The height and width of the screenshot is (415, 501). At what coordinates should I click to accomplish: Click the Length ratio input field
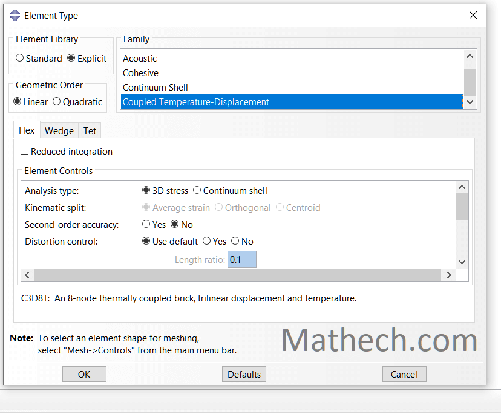(x=242, y=260)
